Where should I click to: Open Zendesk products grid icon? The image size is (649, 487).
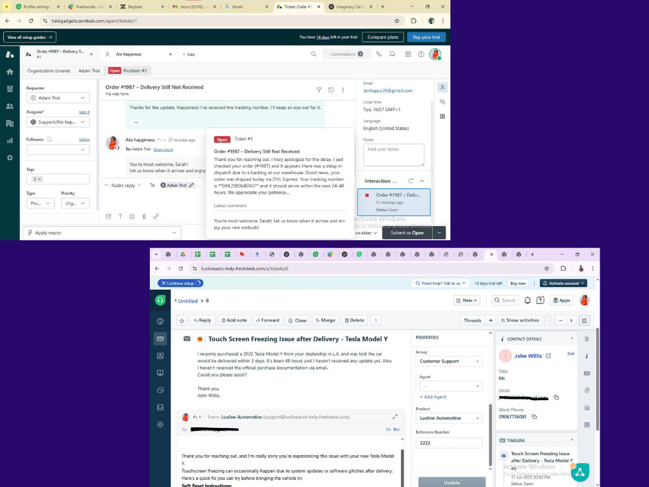tap(408, 55)
